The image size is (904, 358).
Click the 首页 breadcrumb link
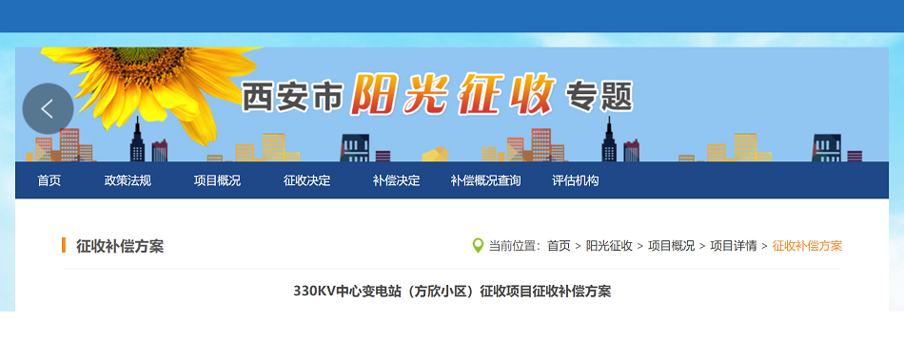[x=559, y=246]
